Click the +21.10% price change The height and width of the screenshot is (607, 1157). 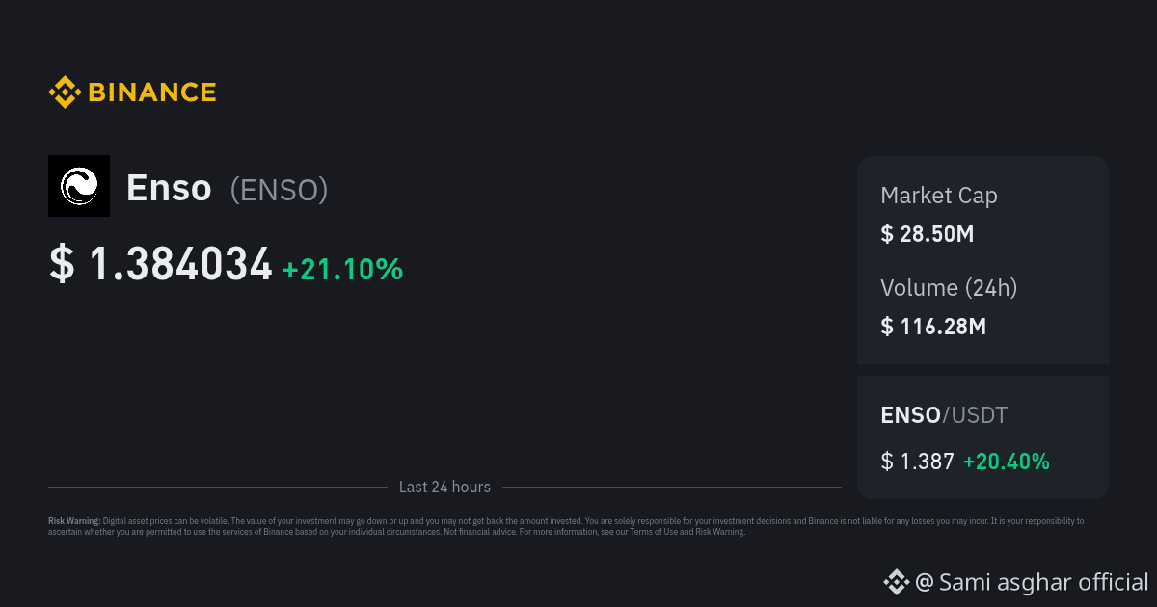coord(342,269)
